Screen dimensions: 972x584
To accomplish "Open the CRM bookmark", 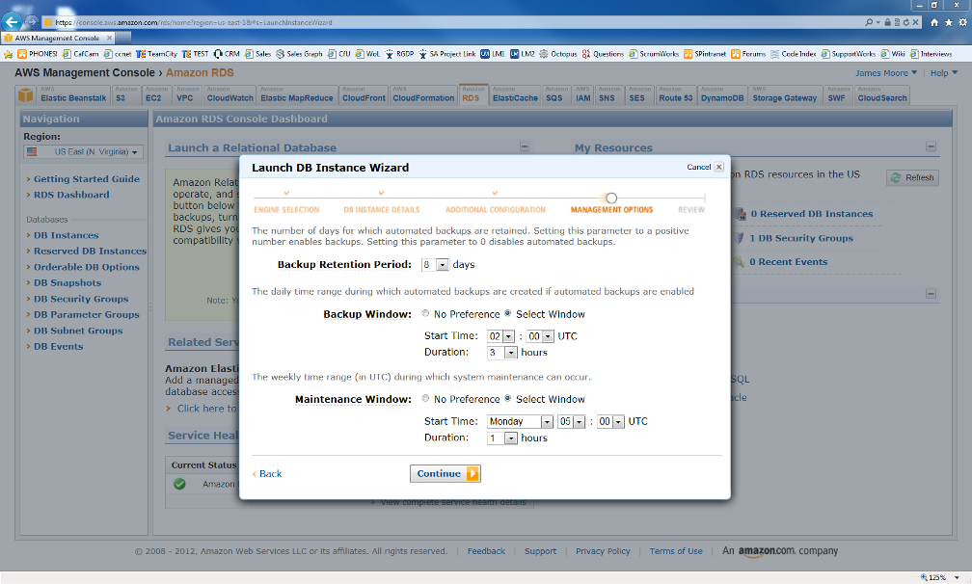I will click(x=227, y=54).
